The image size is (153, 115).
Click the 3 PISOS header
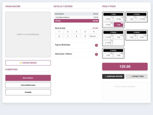[x=113, y=32]
